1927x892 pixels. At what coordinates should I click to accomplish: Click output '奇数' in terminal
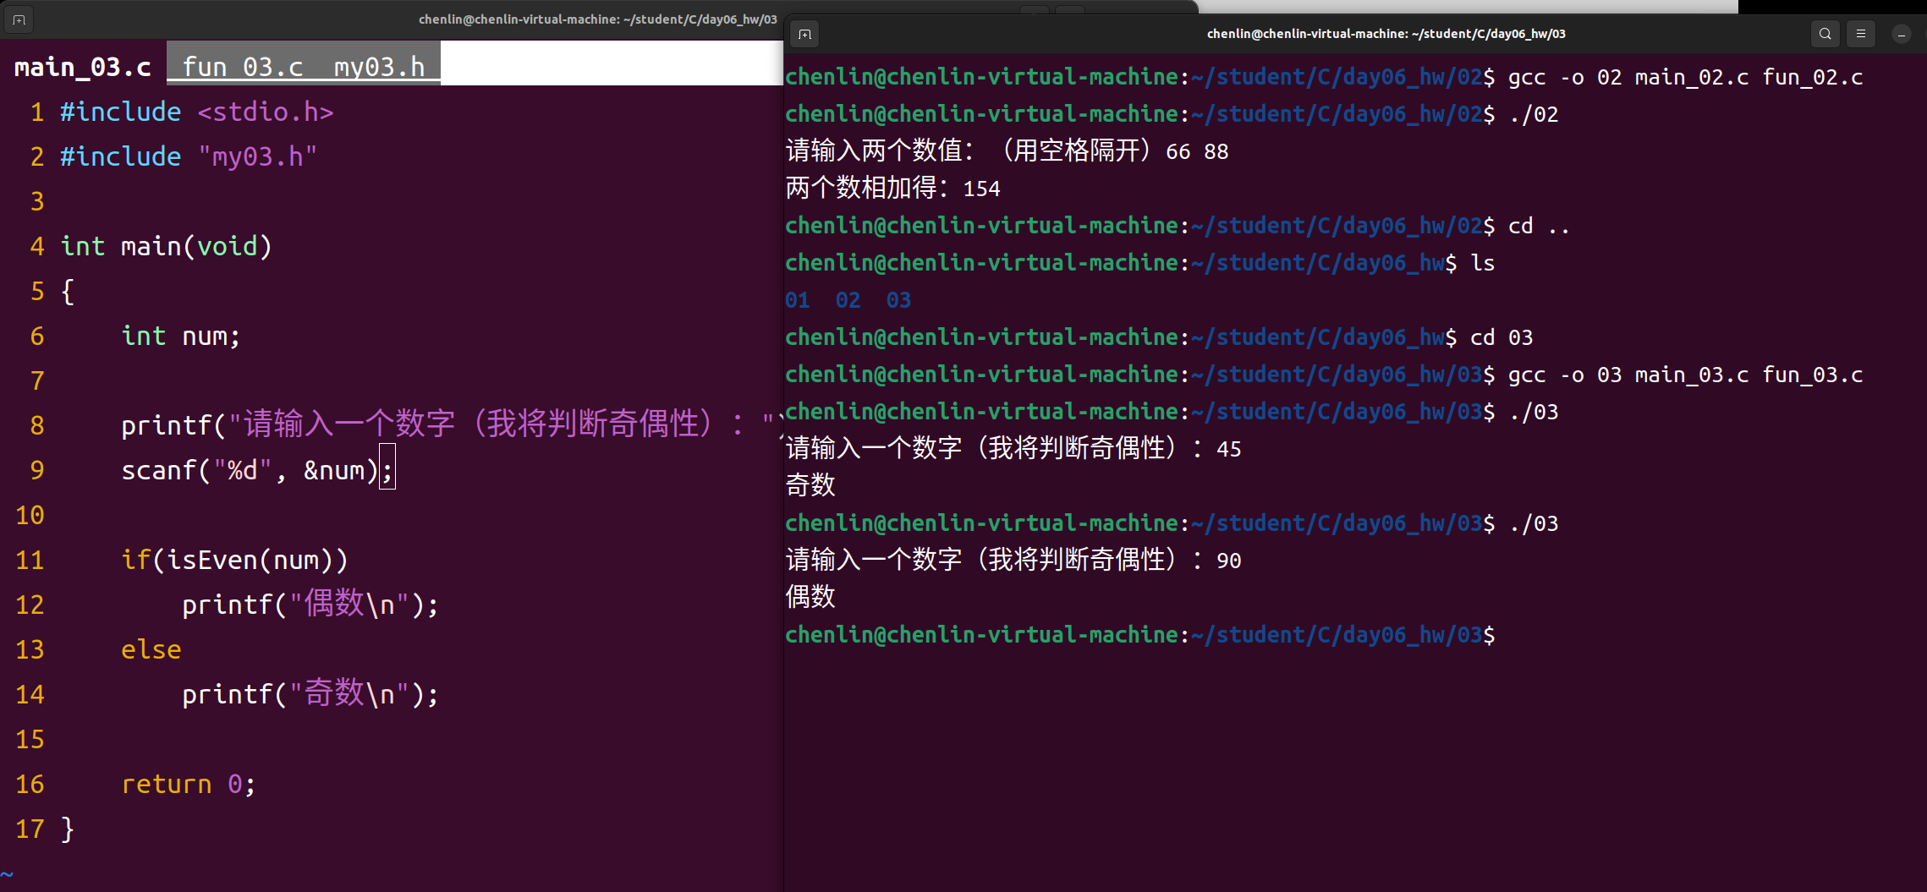click(x=810, y=486)
